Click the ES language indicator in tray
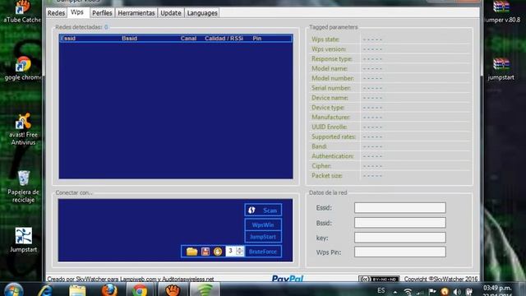This screenshot has width=526, height=296. [x=381, y=290]
